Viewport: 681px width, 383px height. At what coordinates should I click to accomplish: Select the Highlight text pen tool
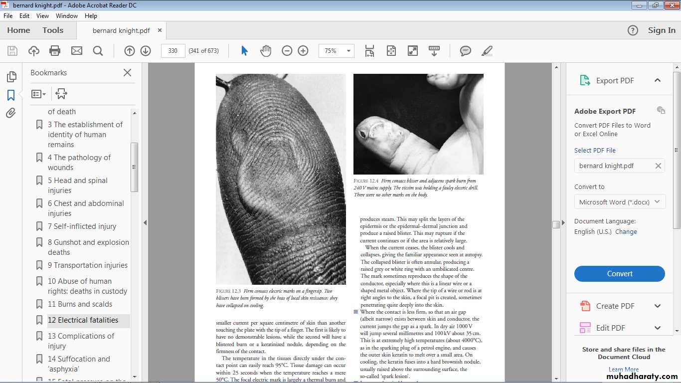(x=487, y=51)
